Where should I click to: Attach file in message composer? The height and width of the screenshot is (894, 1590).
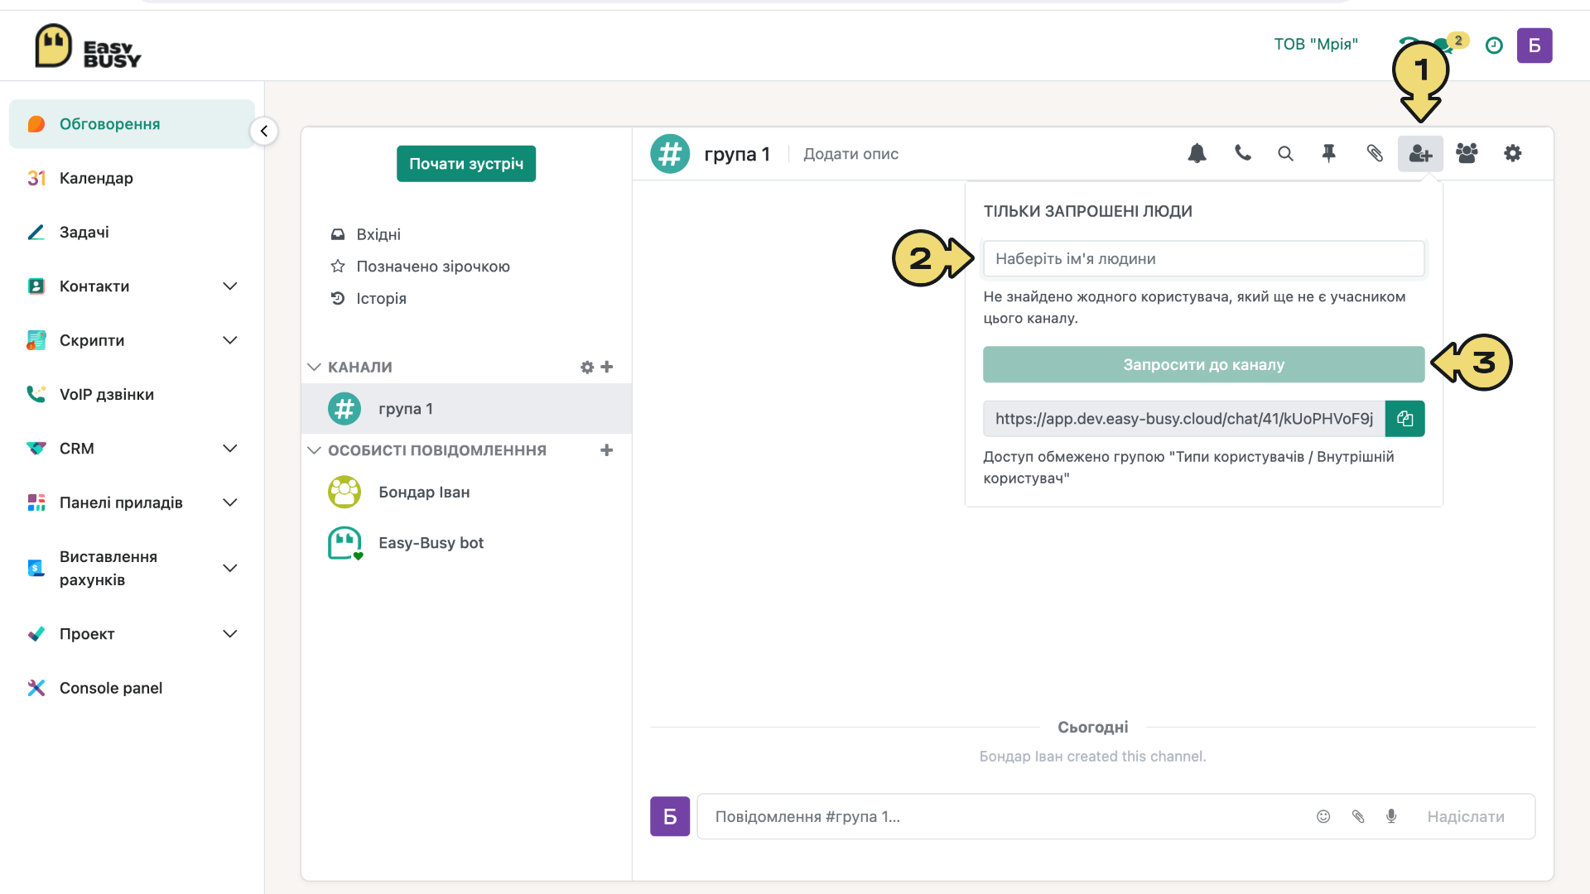tap(1358, 816)
